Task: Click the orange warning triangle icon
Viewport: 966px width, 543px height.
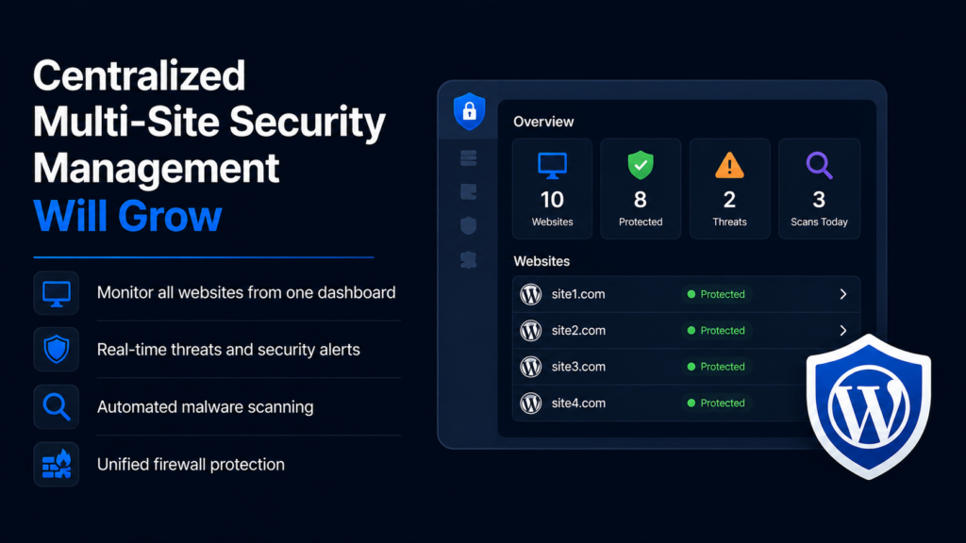Action: point(729,165)
